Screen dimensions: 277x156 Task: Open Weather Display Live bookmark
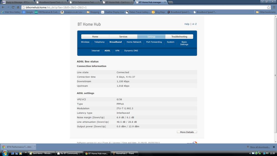(113, 12)
